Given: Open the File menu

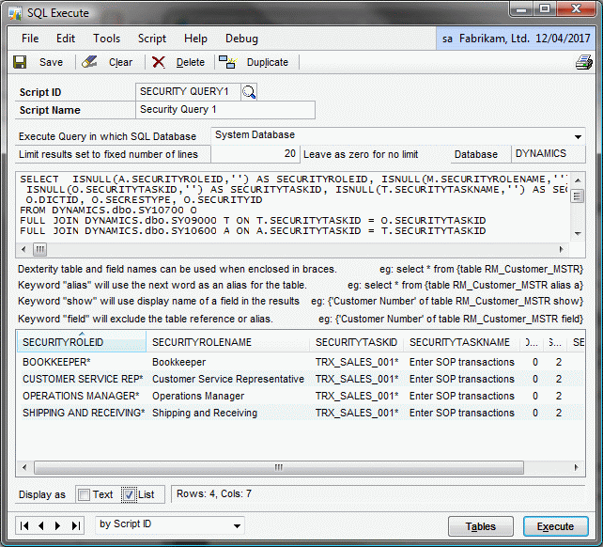Looking at the screenshot, I should point(30,39).
